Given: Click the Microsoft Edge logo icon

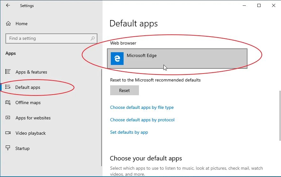Looking at the screenshot, I should [117, 59].
